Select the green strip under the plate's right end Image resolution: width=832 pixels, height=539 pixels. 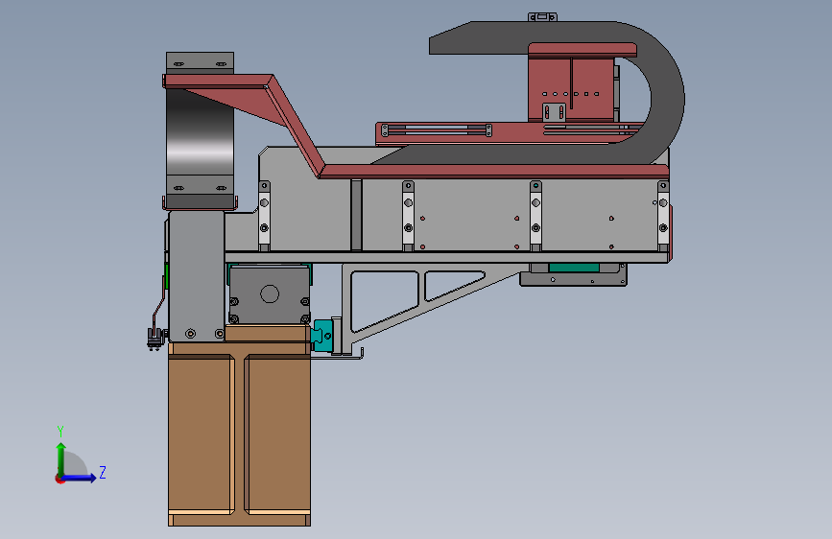pos(574,268)
